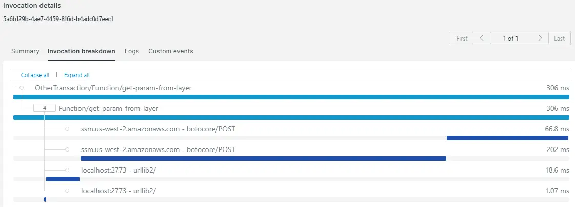Select the Invocation breakdown tab

(x=82, y=51)
